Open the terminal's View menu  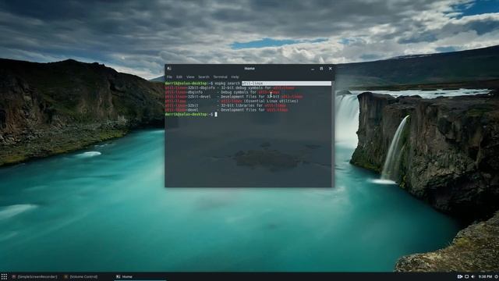190,76
